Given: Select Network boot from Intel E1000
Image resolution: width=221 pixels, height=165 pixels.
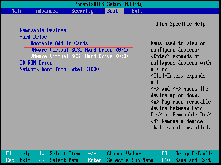Looking at the screenshot, I should (x=59, y=69).
